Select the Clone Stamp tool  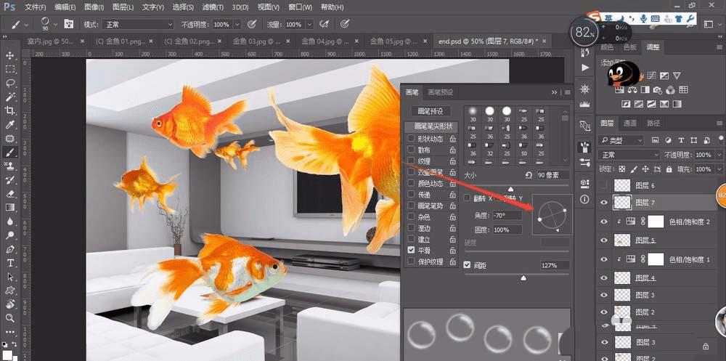point(9,166)
